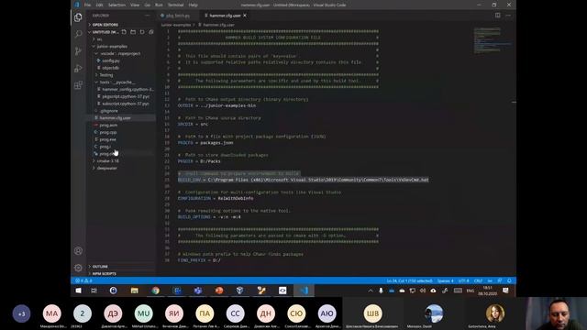The width and height of the screenshot is (587, 330).
Task: Open the Explorer view in activity bar
Action: (78, 17)
